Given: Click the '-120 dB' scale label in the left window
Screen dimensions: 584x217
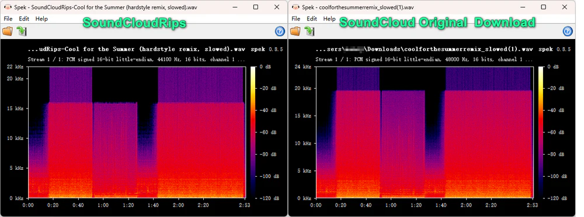Looking at the screenshot, I should click(x=269, y=198).
